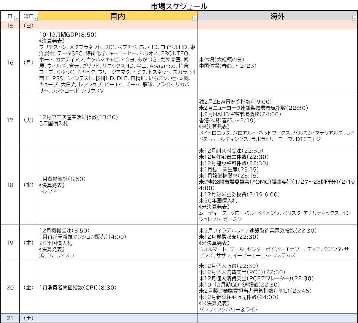The image size is (358, 323).
Task: Select the date cell showing 15
Action: (10, 26)
